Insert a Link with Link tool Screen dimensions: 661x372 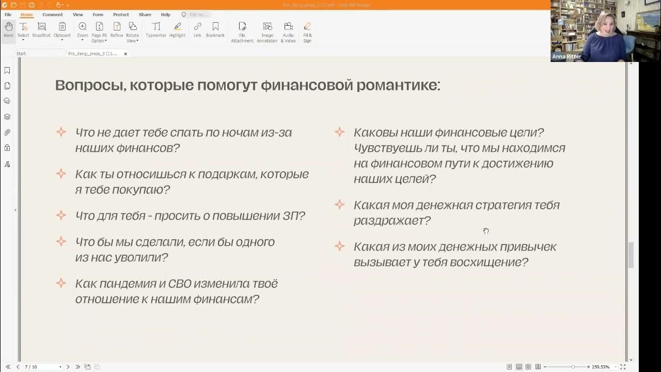point(197,30)
